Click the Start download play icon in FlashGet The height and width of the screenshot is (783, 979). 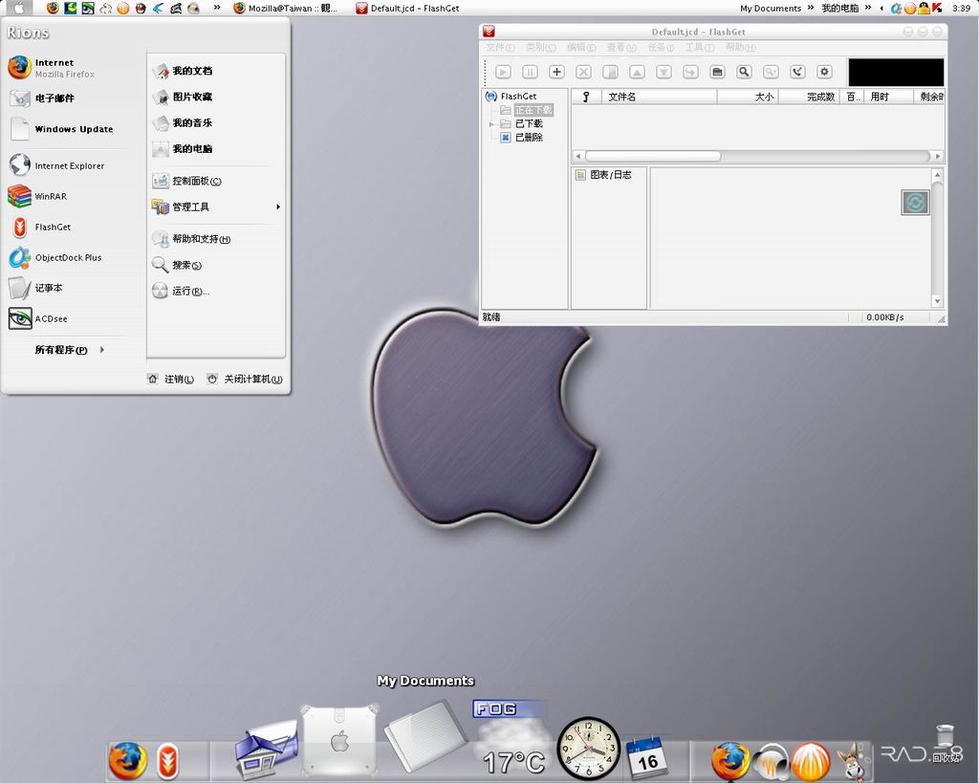pyautogui.click(x=503, y=72)
